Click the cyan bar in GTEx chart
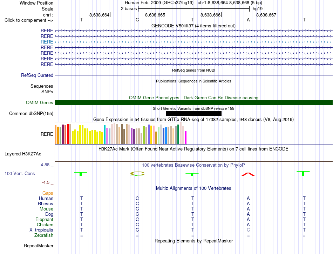The image size is (333, 254). click(x=104, y=135)
